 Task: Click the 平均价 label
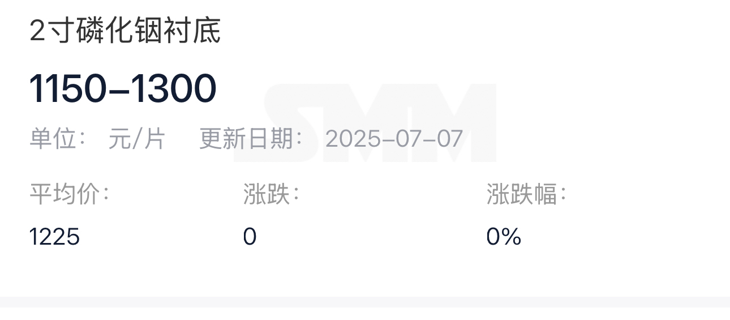click(69, 194)
